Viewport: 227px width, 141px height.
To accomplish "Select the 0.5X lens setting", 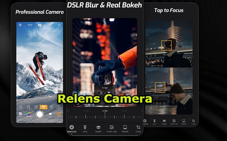I will tap(51, 107).
